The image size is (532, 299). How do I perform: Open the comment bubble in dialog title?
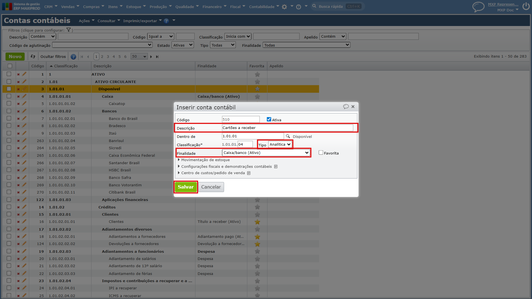(x=346, y=107)
